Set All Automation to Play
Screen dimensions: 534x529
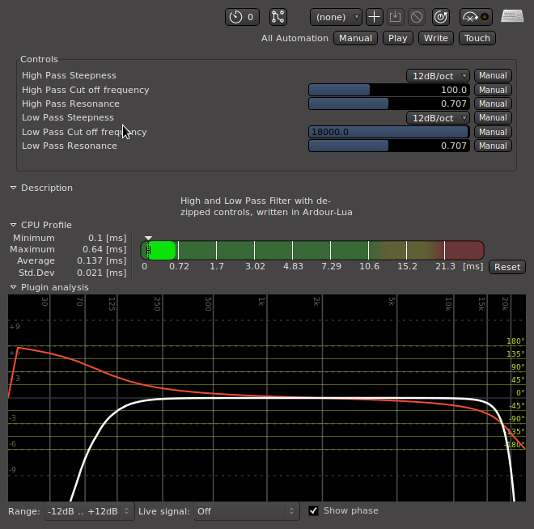click(x=398, y=38)
